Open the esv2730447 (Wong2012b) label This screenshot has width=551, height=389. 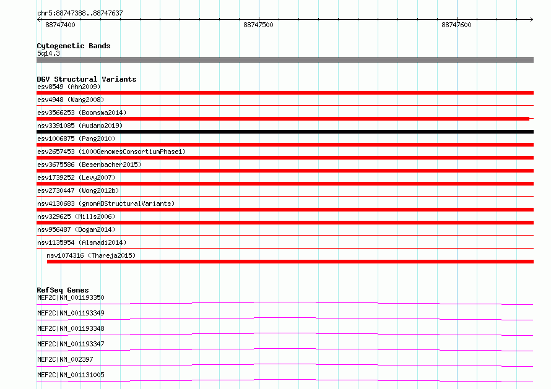[x=78, y=190]
